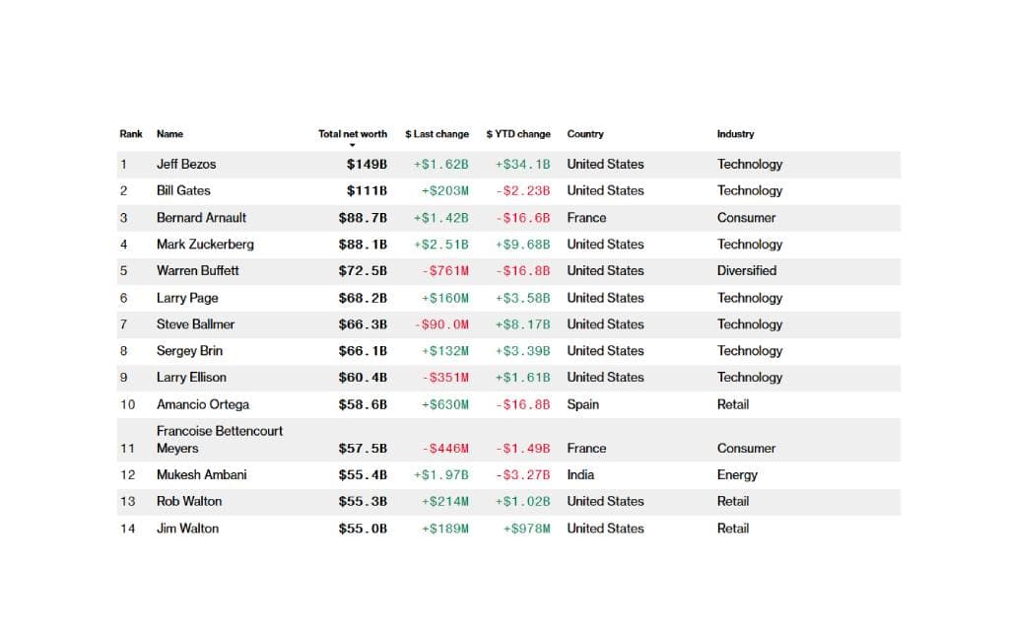
Task: Click Mukesh Ambani's name
Action: (x=201, y=474)
